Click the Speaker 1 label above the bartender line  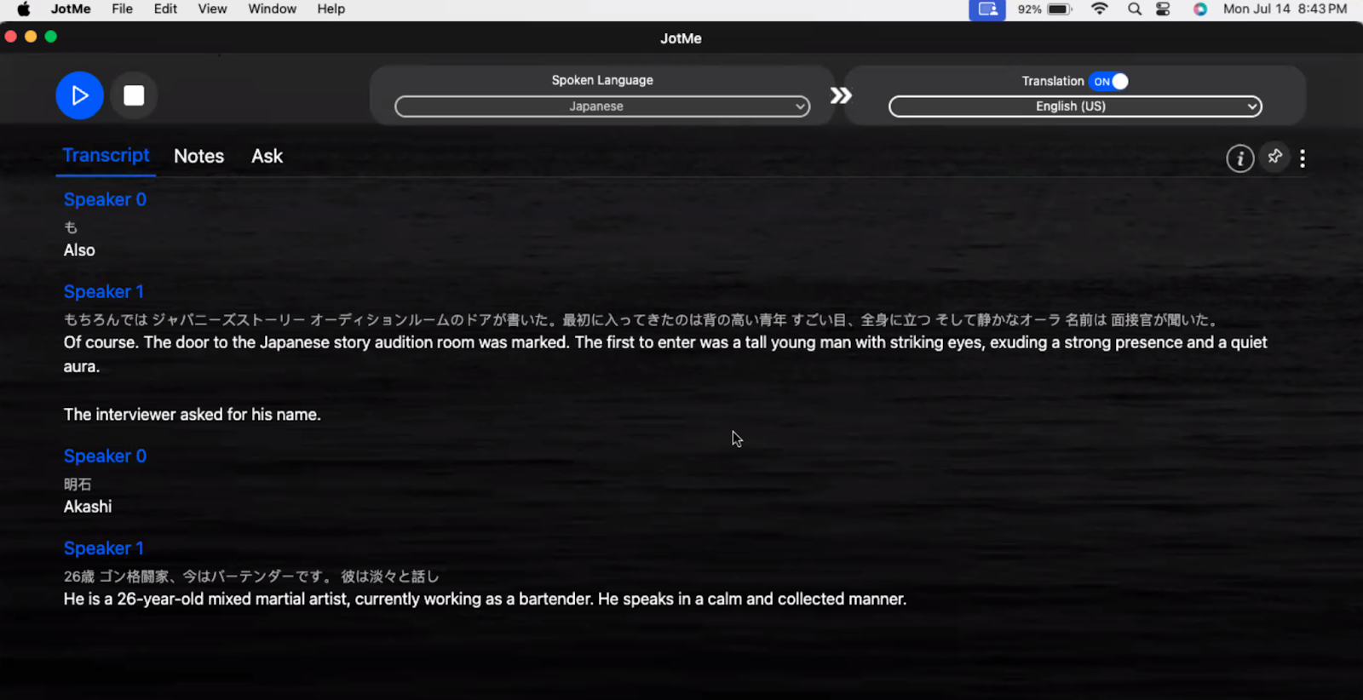(x=104, y=548)
